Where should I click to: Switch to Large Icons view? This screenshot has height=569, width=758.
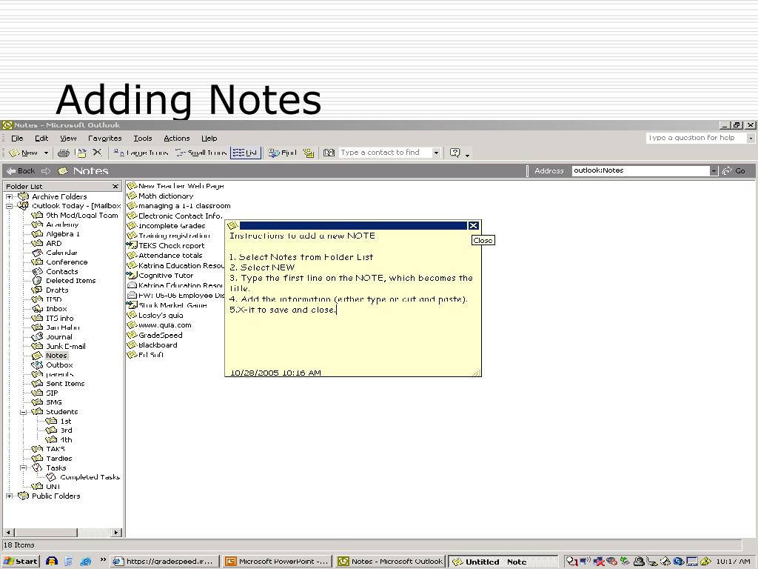[141, 153]
